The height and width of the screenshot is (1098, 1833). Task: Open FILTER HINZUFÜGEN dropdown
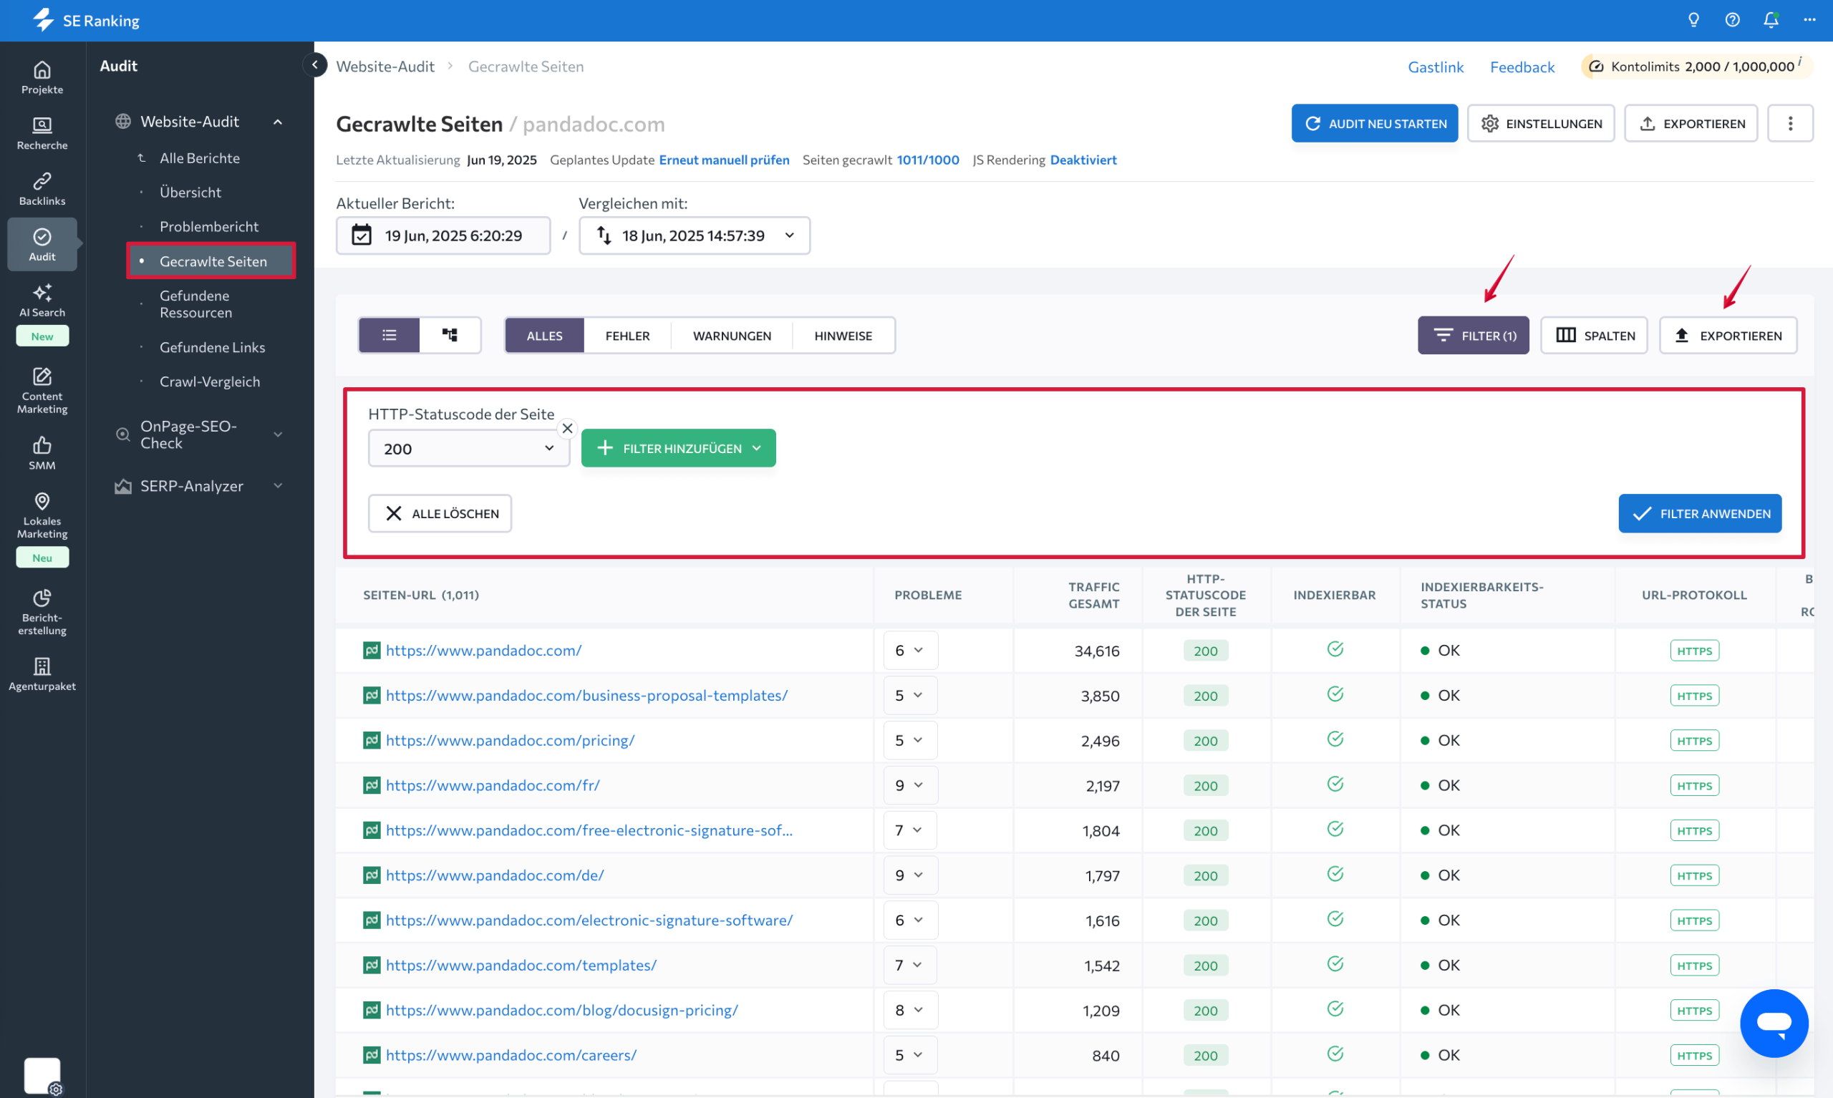(x=679, y=448)
